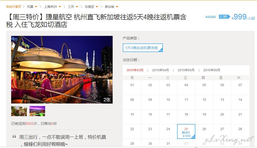Switch calendar to 2015年05月 tab
The height and width of the screenshot is (148, 257).
186,70
